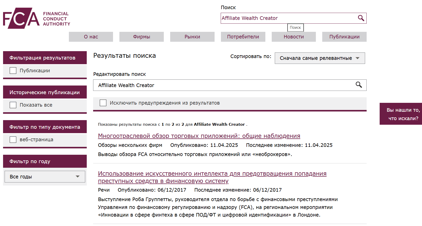
Task: Click the FCA logo in header
Action: tap(36, 18)
